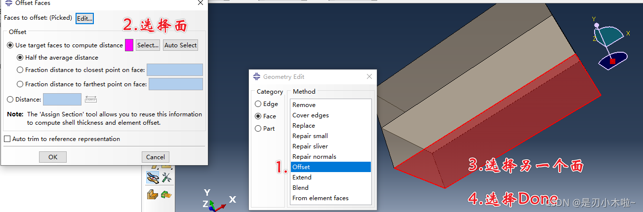
Task: Click the wrench and screwdriver repair tool icon
Action: (166, 178)
